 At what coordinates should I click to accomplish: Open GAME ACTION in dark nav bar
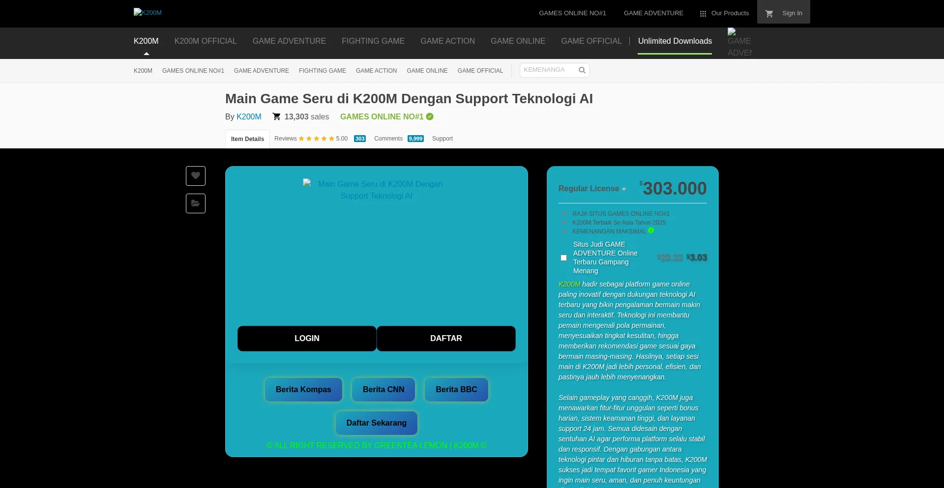click(447, 41)
